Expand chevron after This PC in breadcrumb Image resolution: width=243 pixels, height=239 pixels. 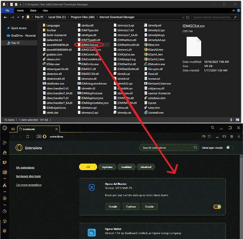point(46,17)
